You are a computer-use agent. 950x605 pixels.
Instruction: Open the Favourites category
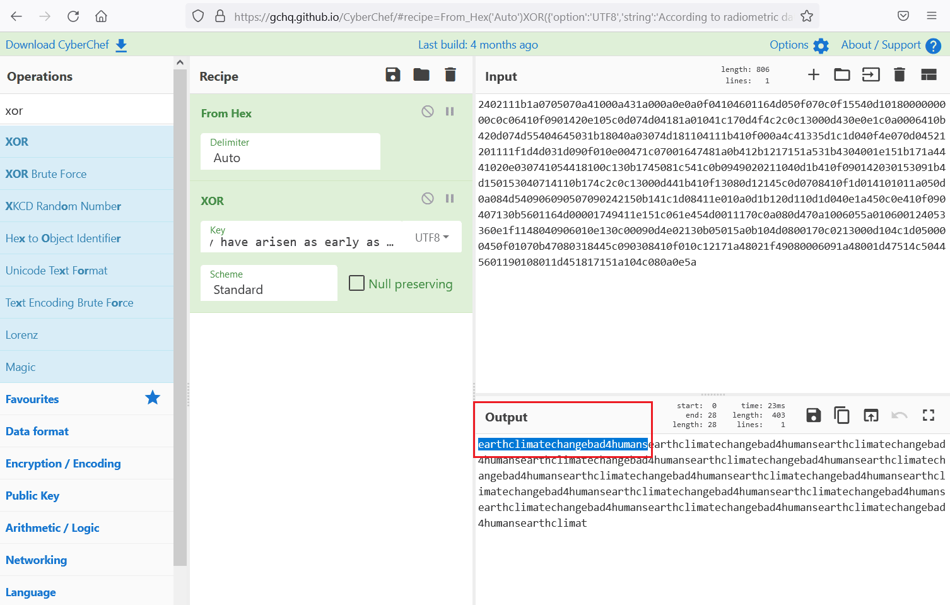[x=32, y=399]
